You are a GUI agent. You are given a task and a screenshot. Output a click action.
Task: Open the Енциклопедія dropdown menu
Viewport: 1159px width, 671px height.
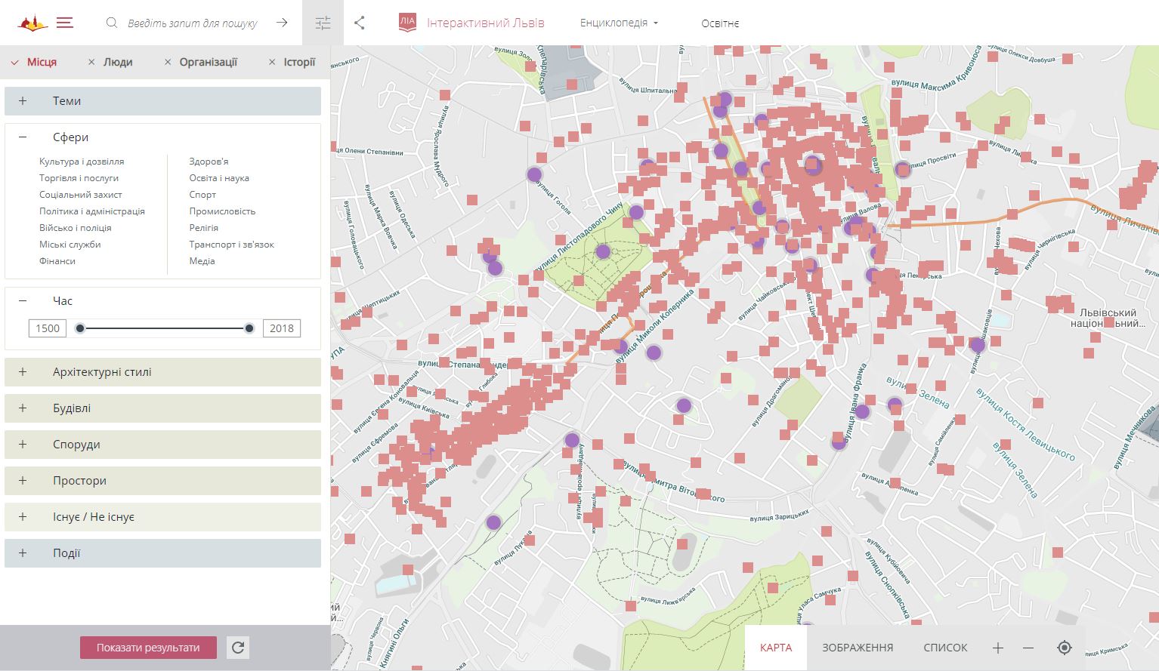pos(619,23)
